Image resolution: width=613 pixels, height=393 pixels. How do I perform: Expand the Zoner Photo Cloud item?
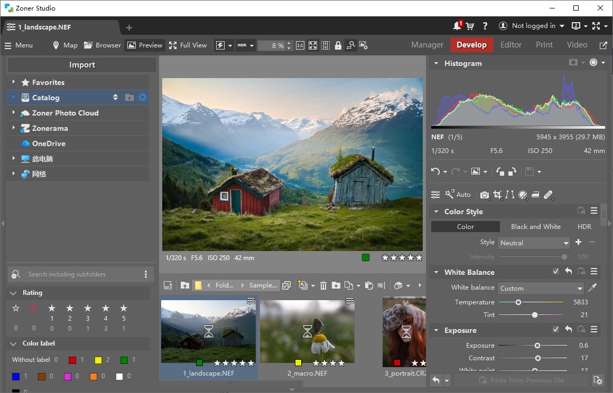tap(13, 113)
